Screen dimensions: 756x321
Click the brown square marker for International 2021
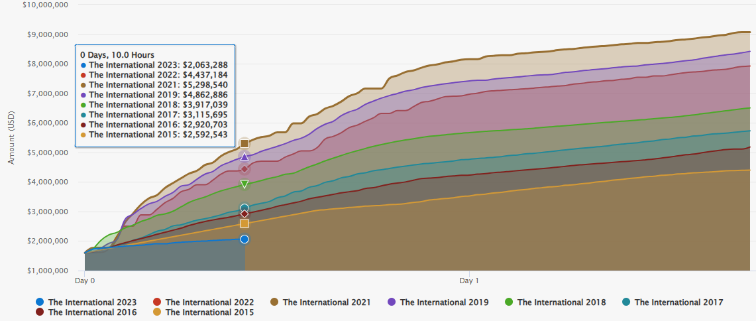coord(244,143)
